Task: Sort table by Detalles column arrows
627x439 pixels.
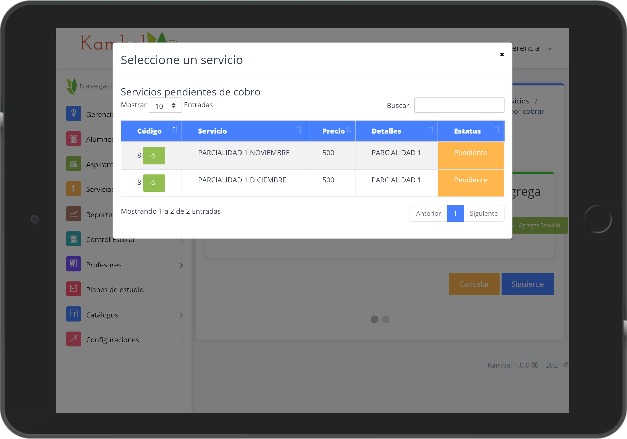Action: (x=431, y=129)
